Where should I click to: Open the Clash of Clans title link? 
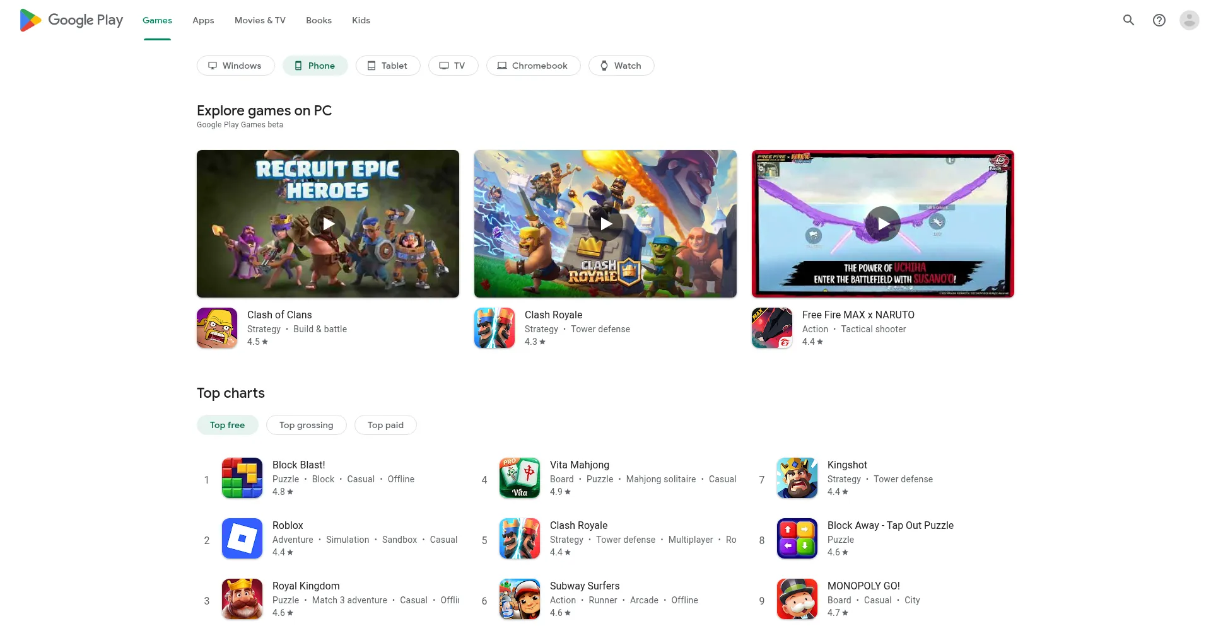(x=279, y=315)
